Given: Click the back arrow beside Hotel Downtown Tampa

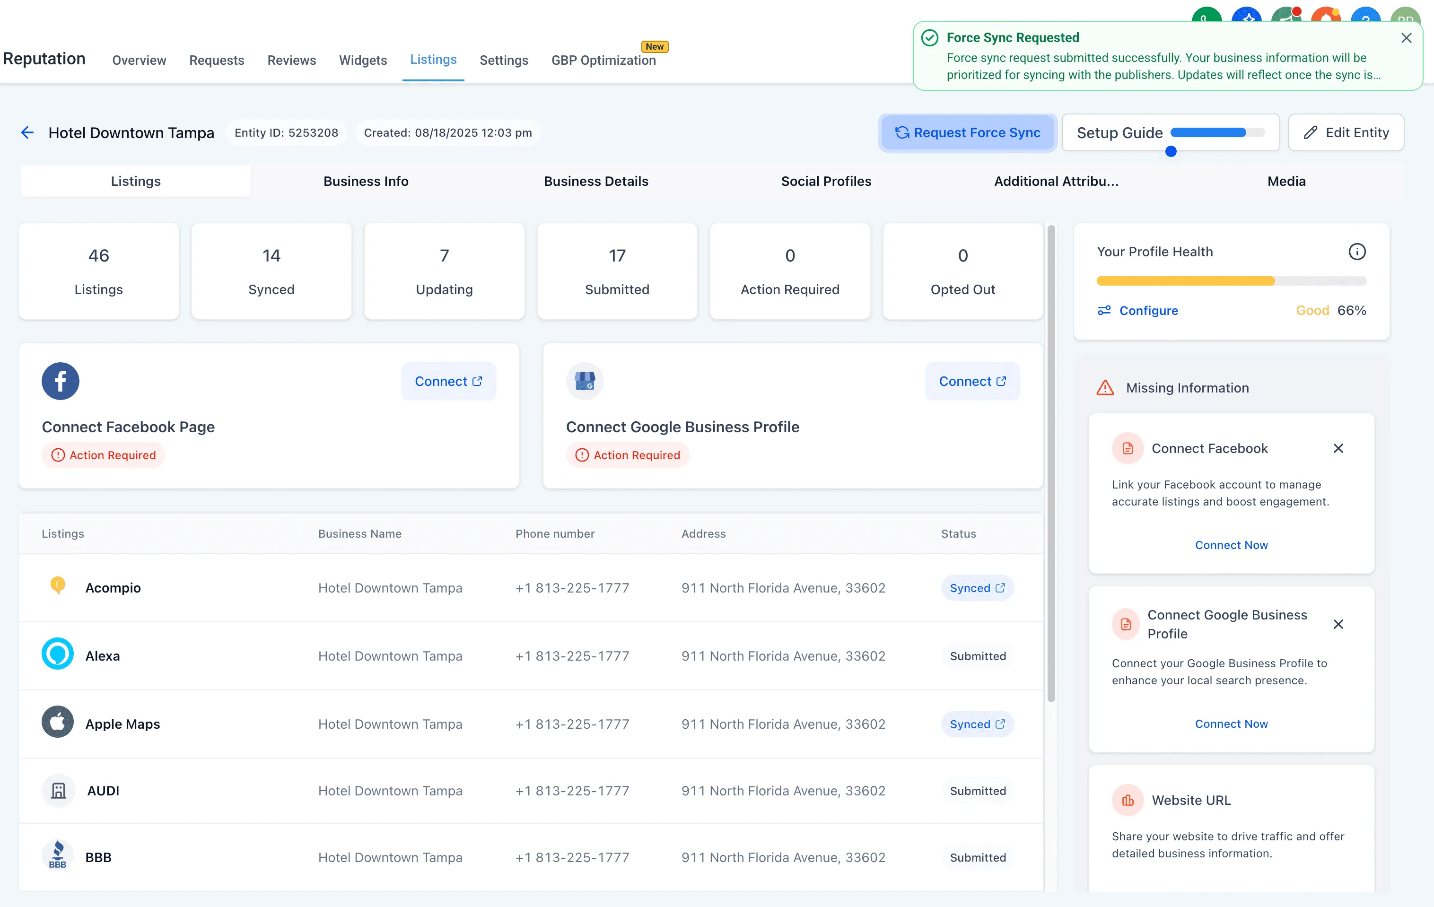Looking at the screenshot, I should tap(27, 132).
